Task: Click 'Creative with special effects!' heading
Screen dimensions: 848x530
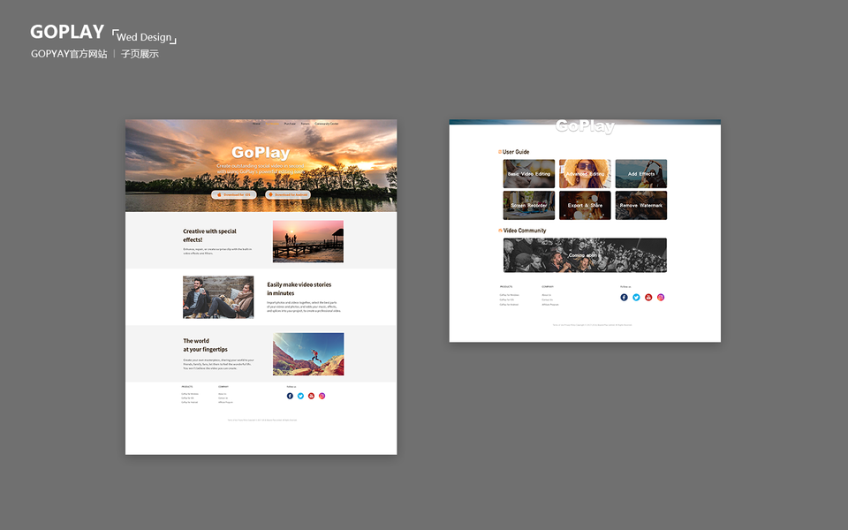Action: pos(209,235)
